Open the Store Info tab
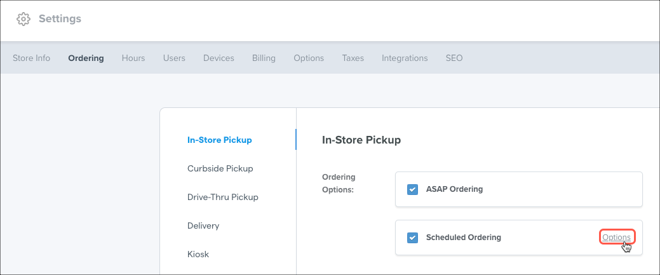 coord(31,58)
